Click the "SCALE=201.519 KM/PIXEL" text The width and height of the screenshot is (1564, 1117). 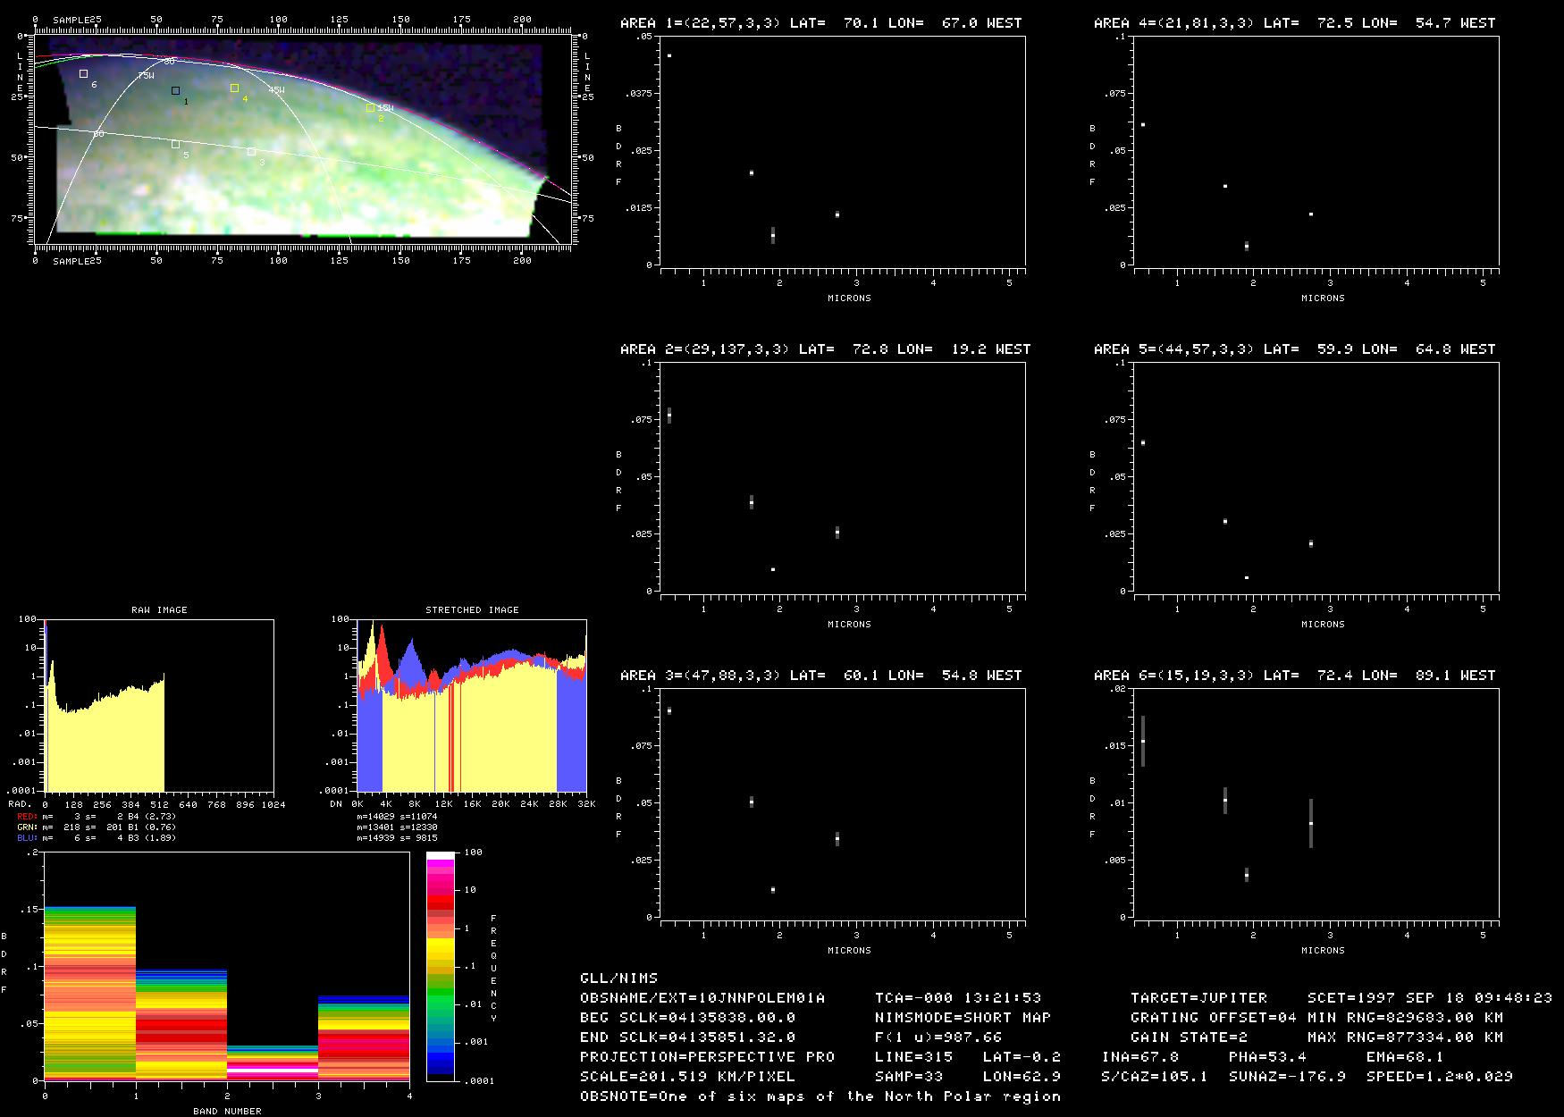click(688, 1077)
